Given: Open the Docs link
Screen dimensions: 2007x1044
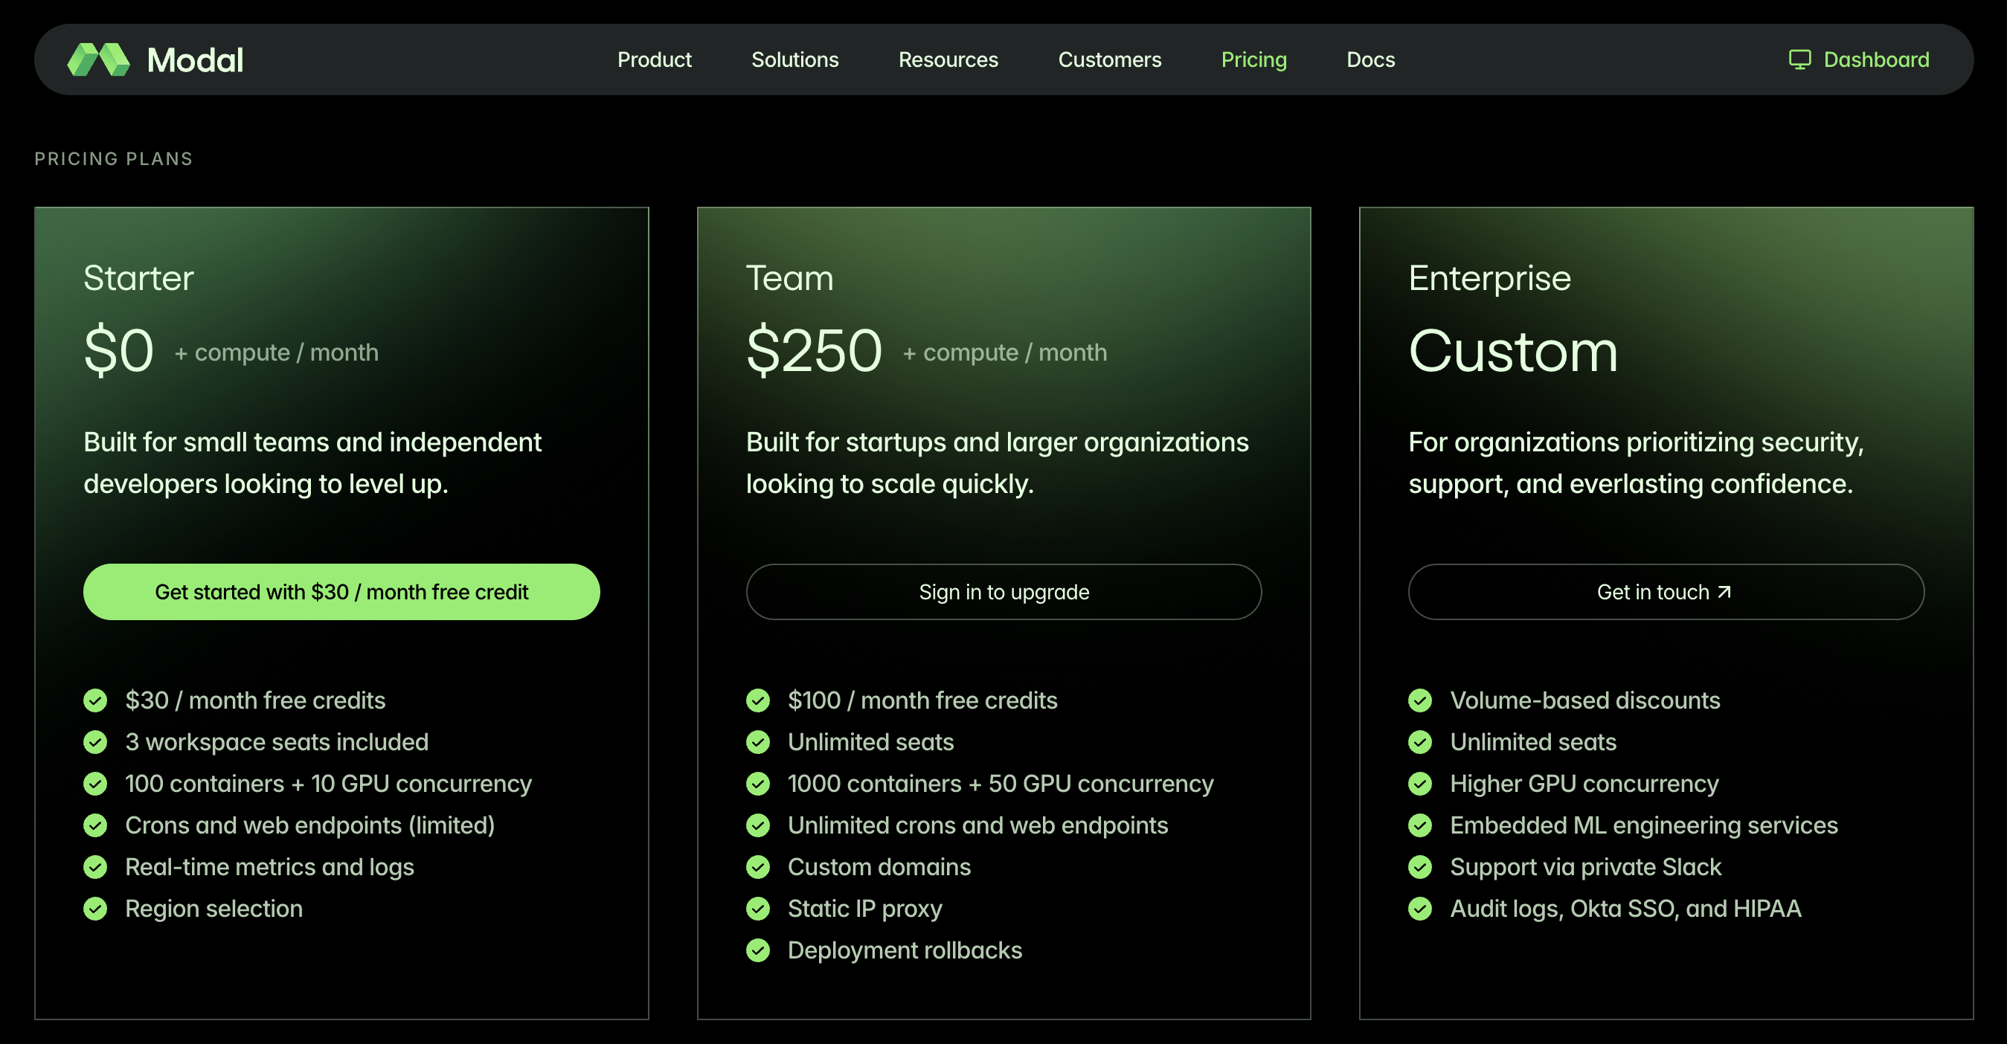Looking at the screenshot, I should pyautogui.click(x=1369, y=60).
